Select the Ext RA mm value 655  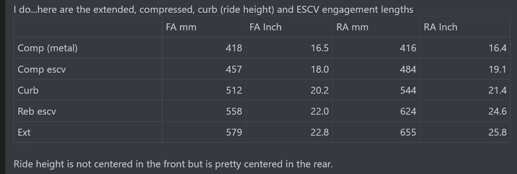[x=408, y=132]
